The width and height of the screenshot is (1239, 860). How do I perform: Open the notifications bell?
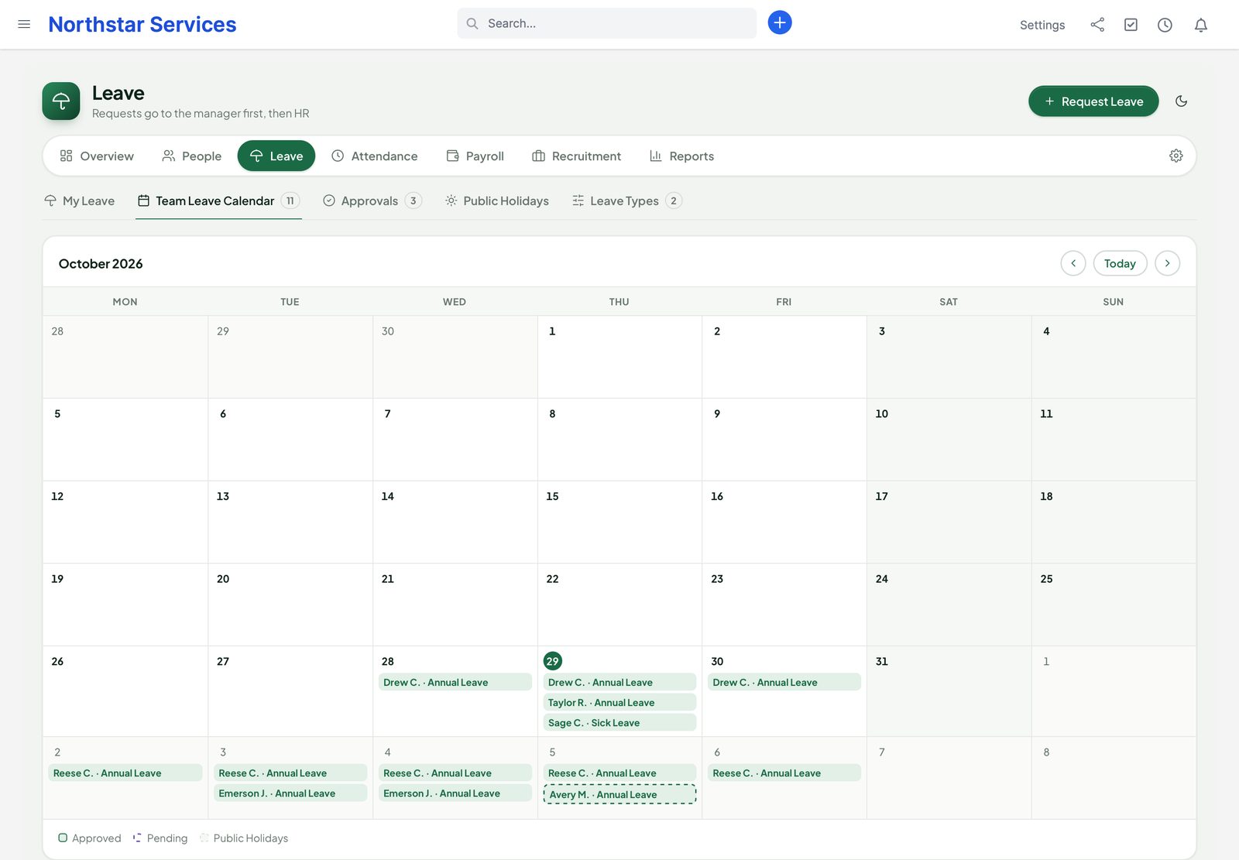tap(1201, 25)
